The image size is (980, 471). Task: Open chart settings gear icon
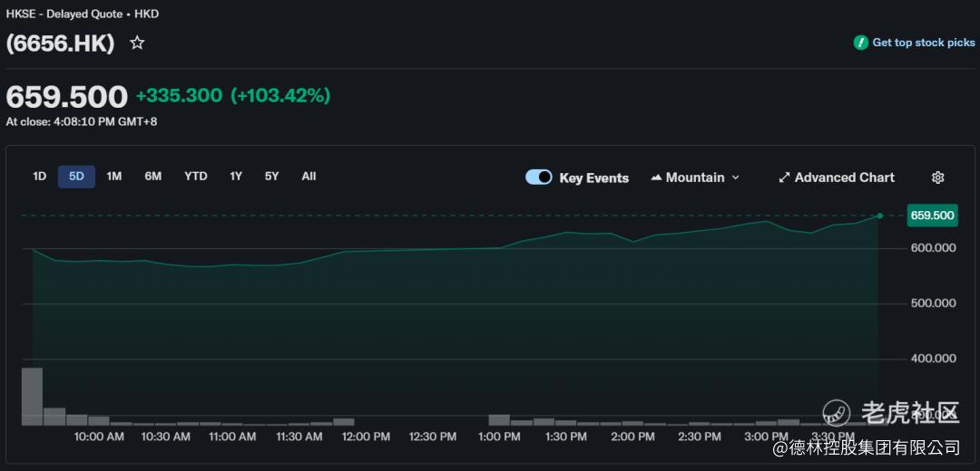938,178
